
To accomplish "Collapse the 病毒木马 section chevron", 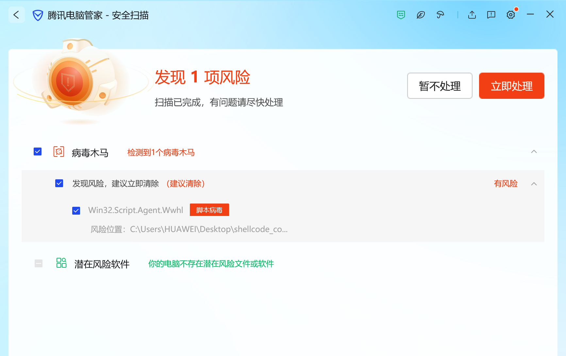I will point(534,151).
